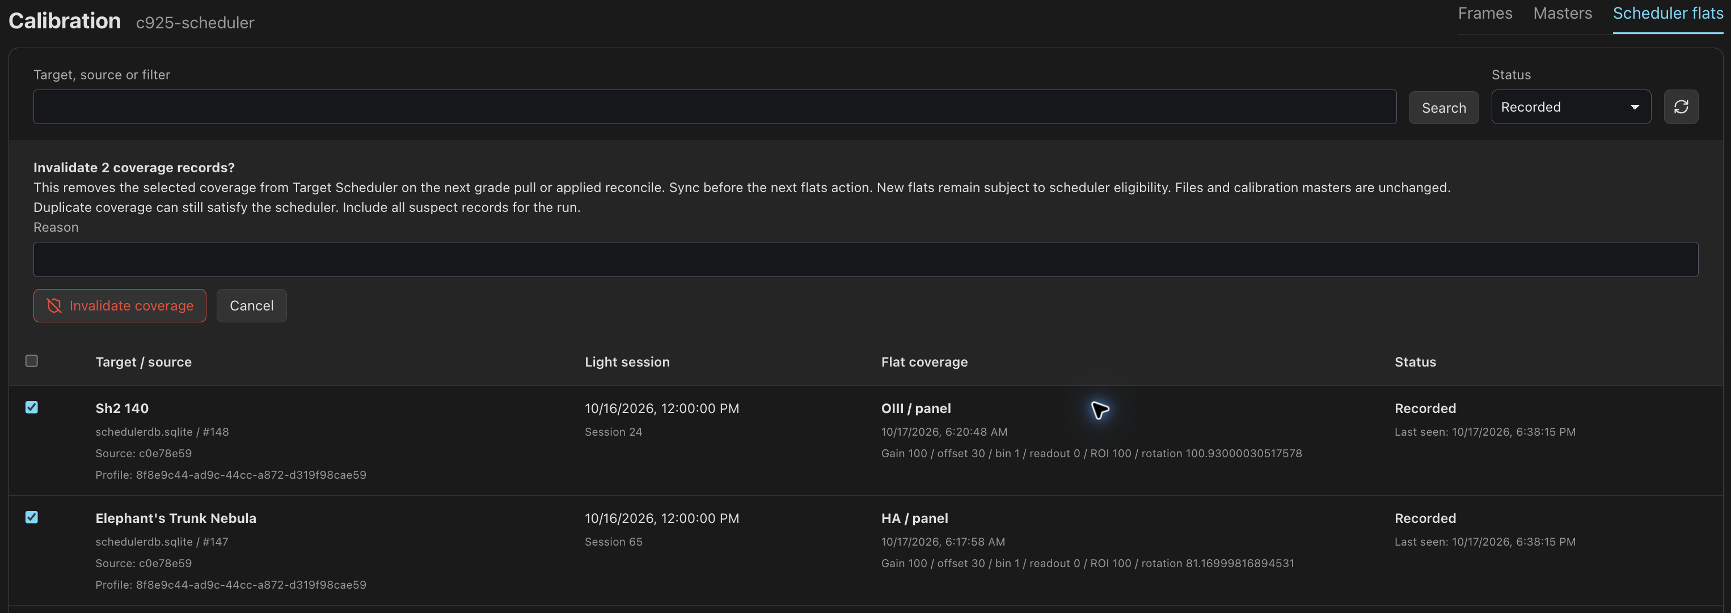Open the Status dropdown showing Recorded

click(1571, 107)
